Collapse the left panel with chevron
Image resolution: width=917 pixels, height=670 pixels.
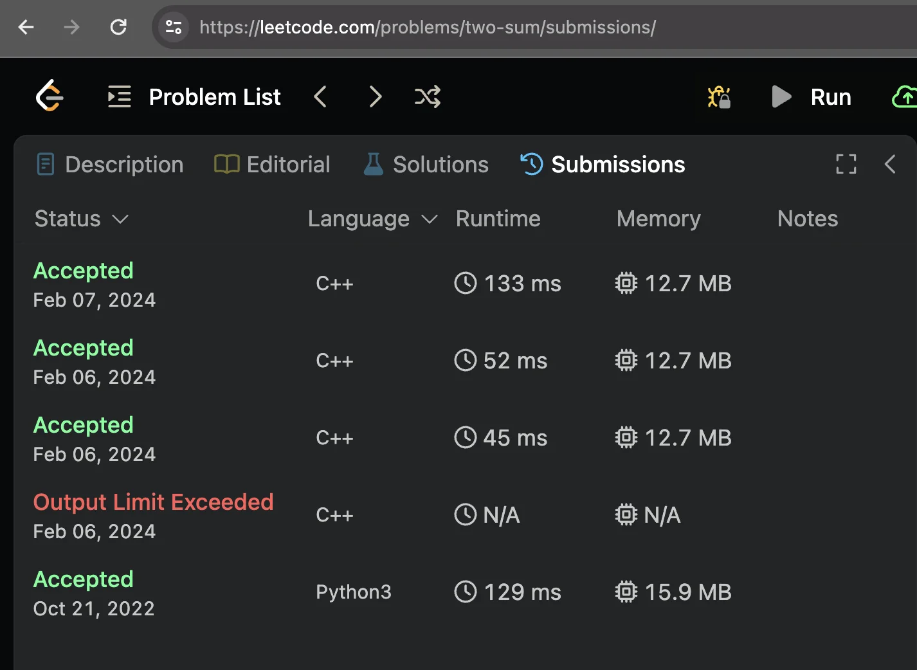point(890,165)
